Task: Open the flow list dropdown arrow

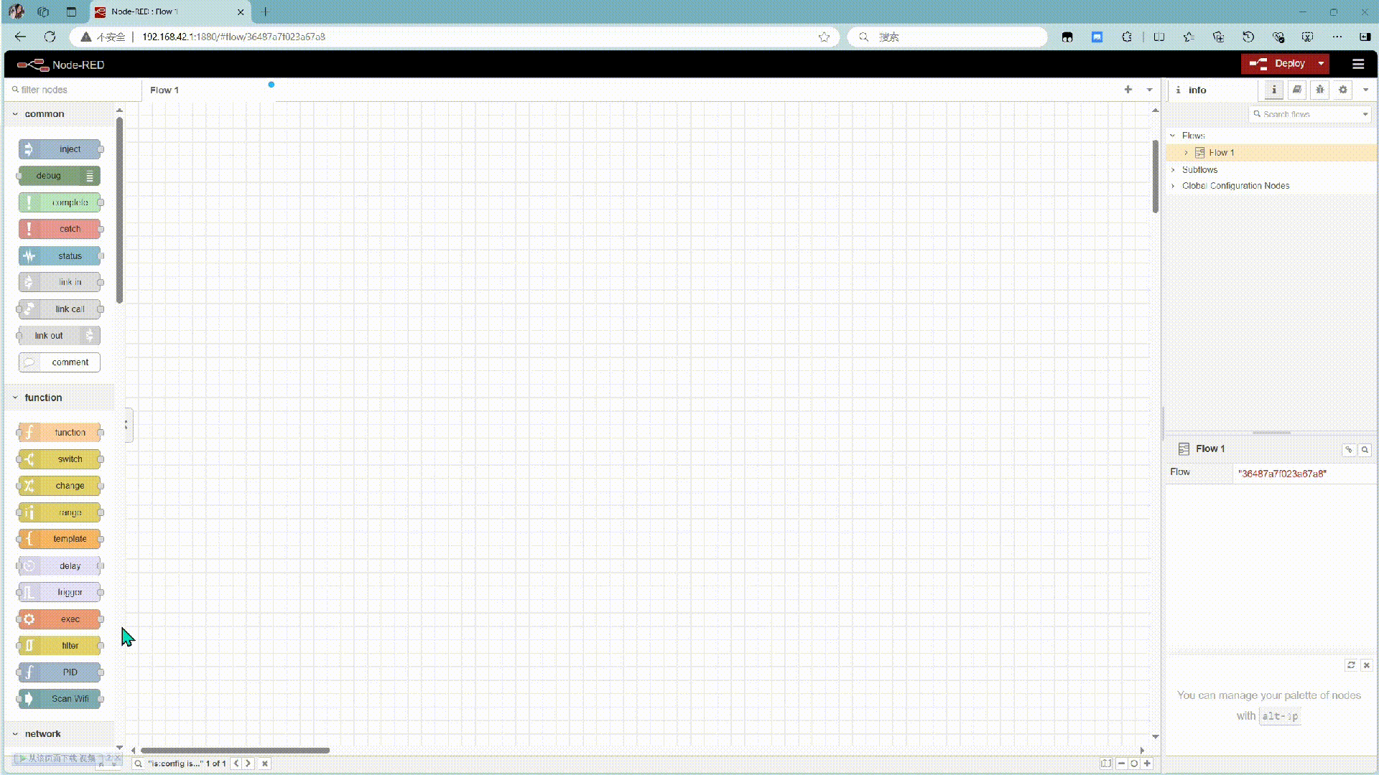Action: coord(1149,90)
